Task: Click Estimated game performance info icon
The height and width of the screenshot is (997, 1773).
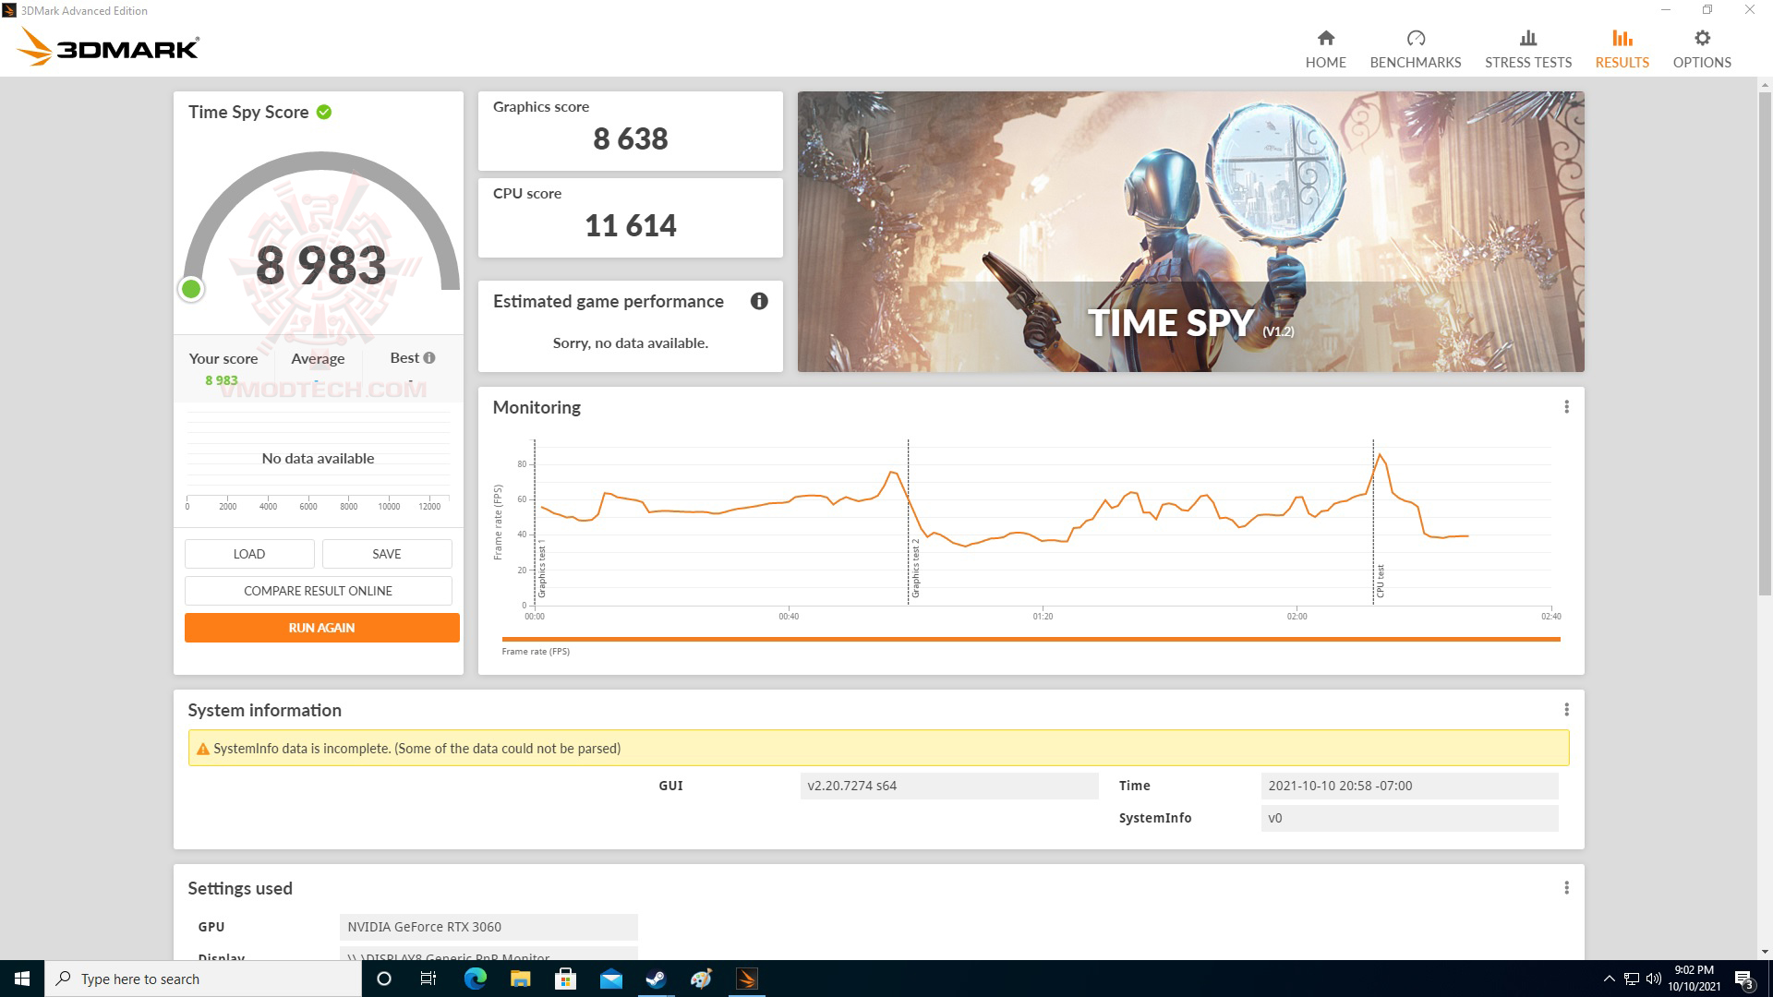Action: 758,301
